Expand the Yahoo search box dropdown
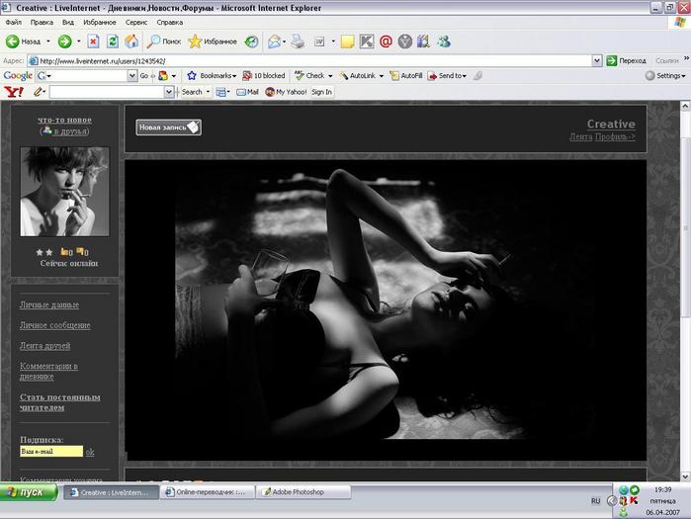Image resolution: width=691 pixels, height=519 pixels. click(x=169, y=92)
